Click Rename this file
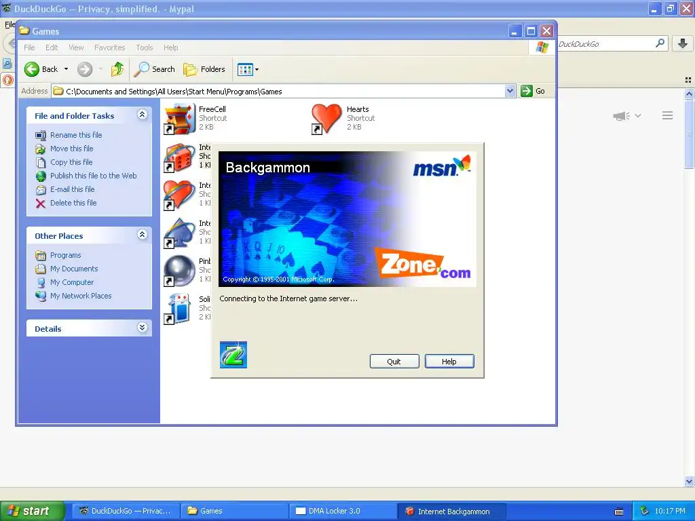Screen dimensions: 695x521 [x=76, y=135]
